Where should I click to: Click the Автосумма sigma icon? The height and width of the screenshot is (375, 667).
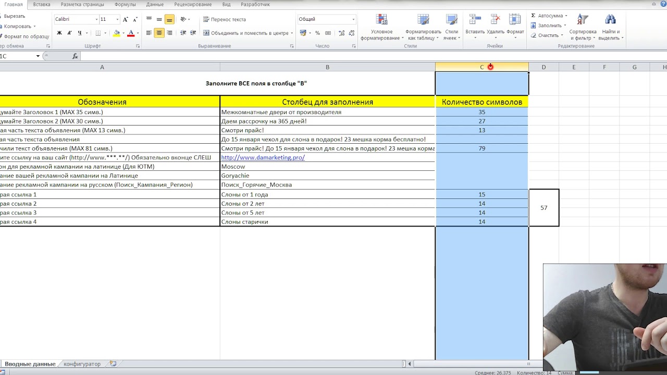tap(533, 16)
